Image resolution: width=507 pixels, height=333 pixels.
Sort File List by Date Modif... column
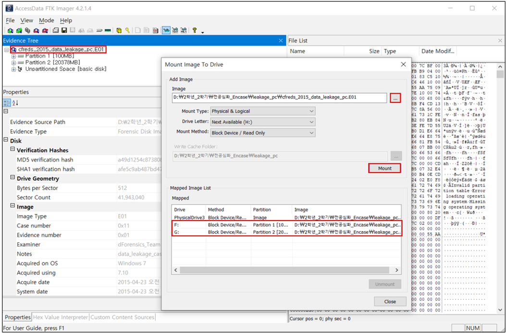[x=438, y=51]
